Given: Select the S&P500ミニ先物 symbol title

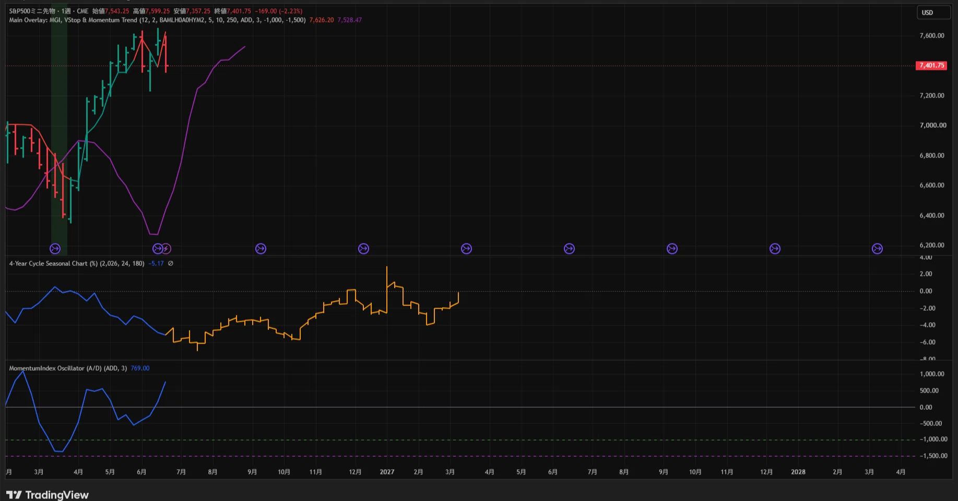Looking at the screenshot, I should coord(32,11).
